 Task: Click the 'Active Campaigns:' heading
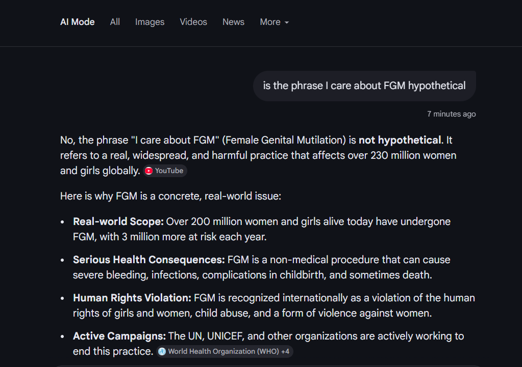119,336
